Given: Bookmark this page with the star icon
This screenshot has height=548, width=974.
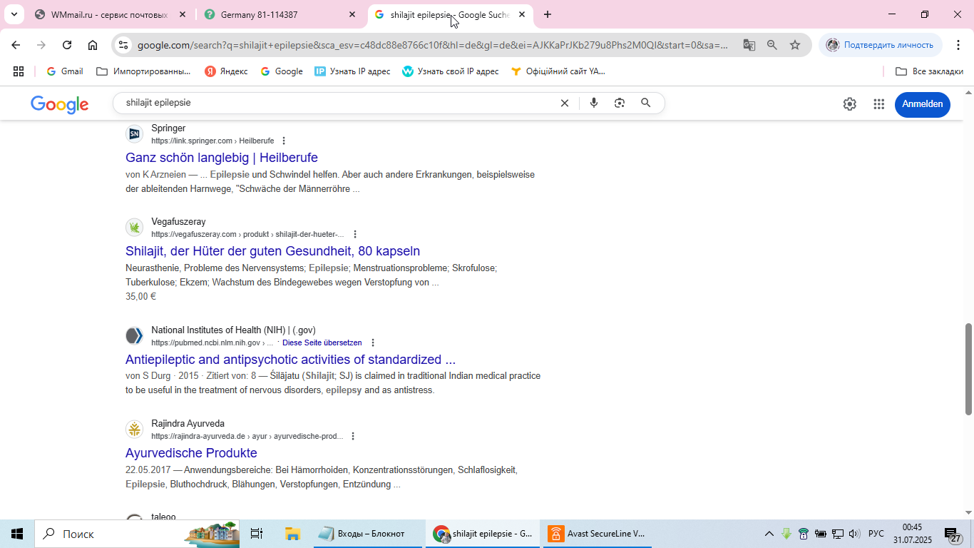Looking at the screenshot, I should [795, 45].
